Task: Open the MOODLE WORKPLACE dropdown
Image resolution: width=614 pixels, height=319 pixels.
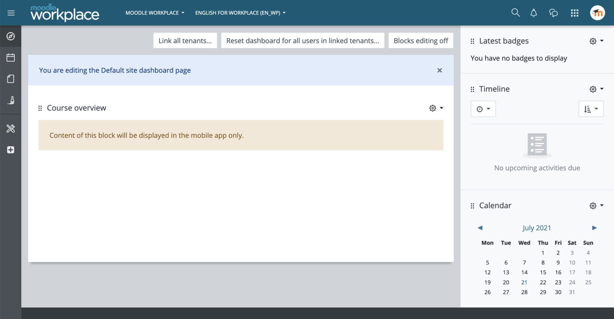Action: pyautogui.click(x=155, y=12)
